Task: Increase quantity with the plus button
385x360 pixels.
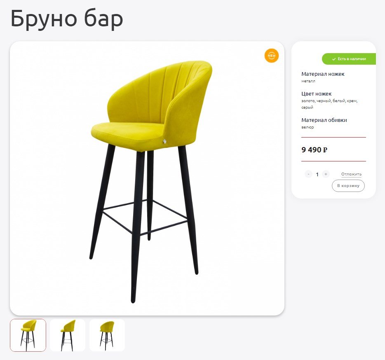Action: tap(326, 174)
